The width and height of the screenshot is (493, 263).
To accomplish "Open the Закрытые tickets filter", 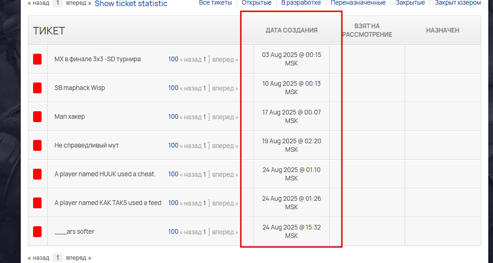I will (410, 3).
